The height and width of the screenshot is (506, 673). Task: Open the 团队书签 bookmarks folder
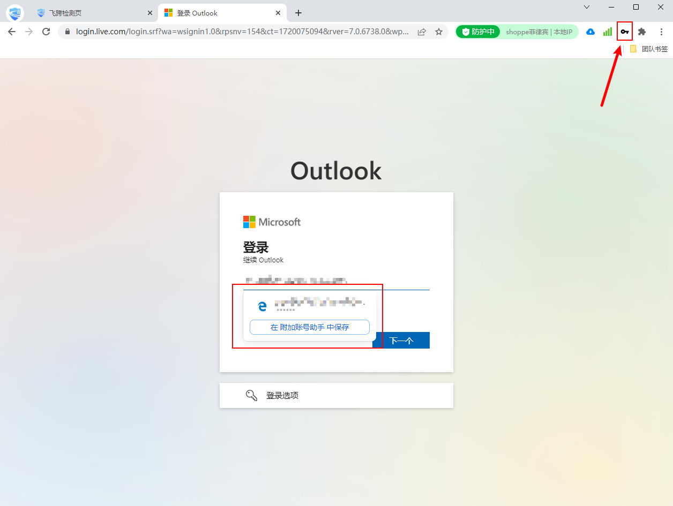pyautogui.click(x=649, y=49)
